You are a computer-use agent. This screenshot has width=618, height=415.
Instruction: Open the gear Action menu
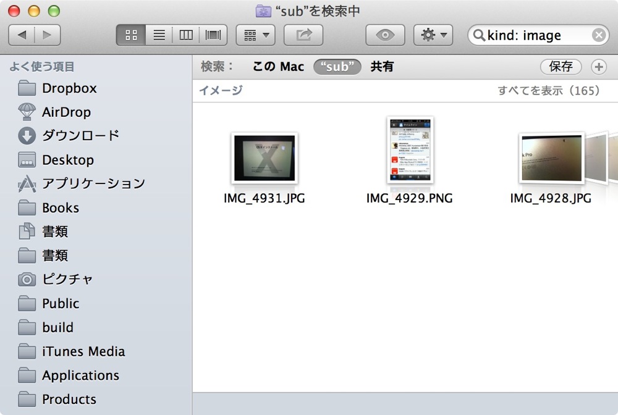(433, 35)
